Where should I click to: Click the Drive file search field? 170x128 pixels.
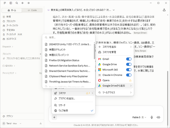[69, 38]
